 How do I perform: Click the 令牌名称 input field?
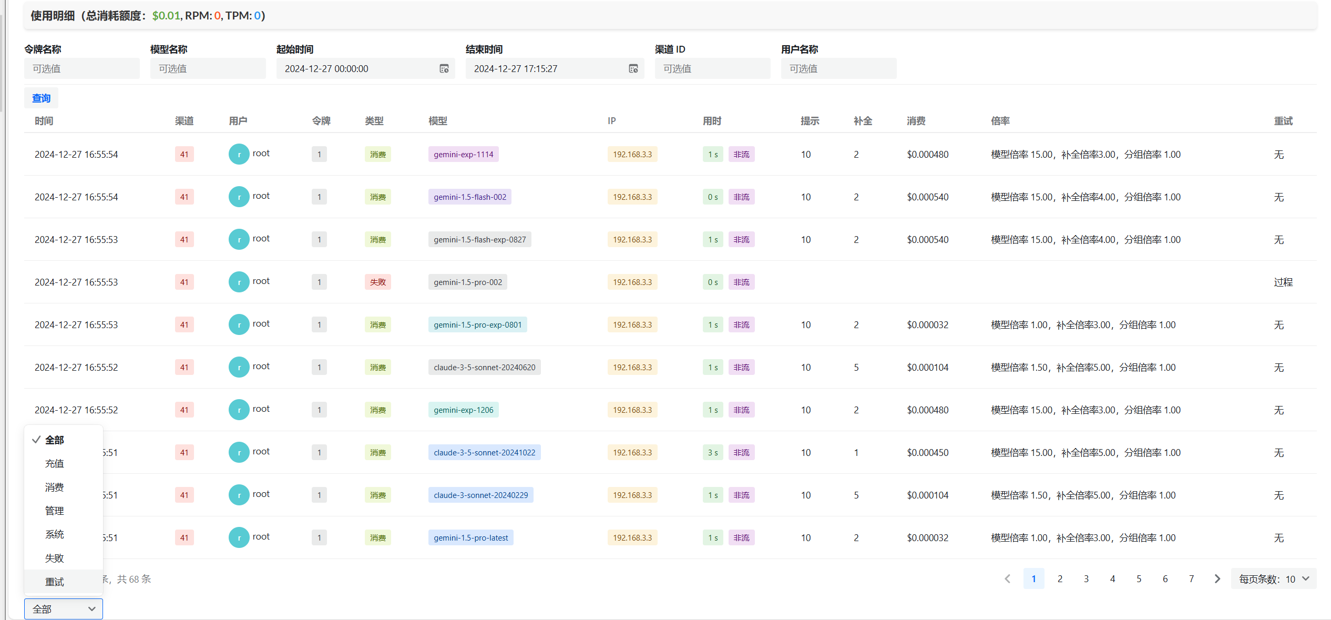pos(82,68)
